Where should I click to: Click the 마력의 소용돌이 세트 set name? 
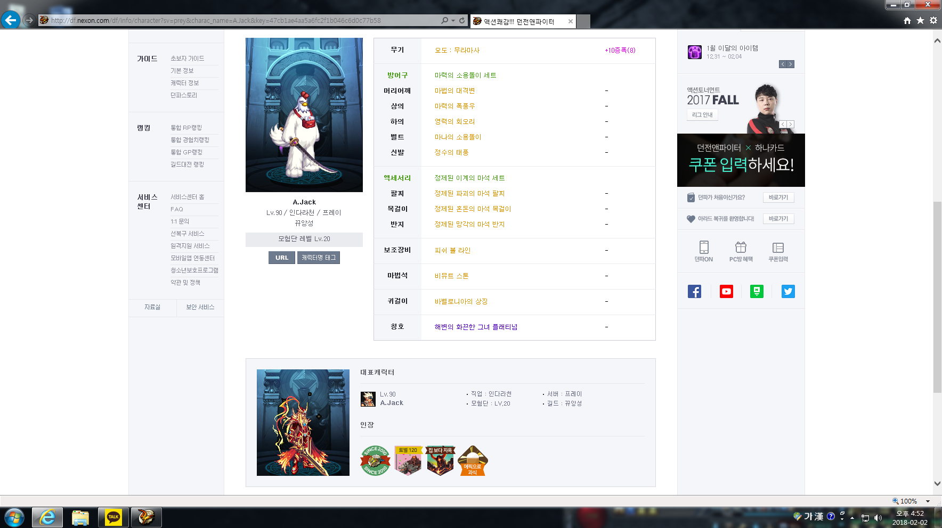tap(465, 76)
